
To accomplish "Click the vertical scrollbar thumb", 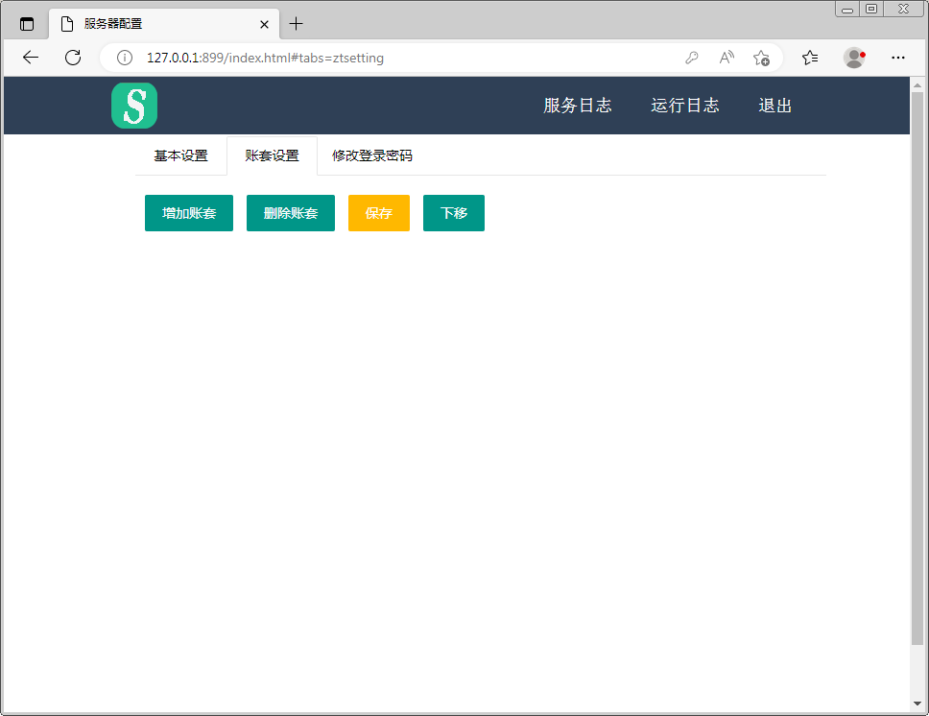I will (917, 368).
